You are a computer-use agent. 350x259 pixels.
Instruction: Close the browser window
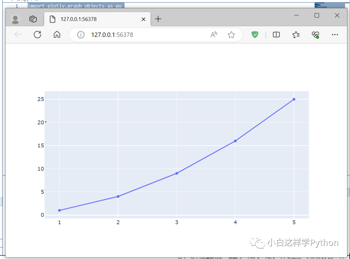(x=337, y=15)
